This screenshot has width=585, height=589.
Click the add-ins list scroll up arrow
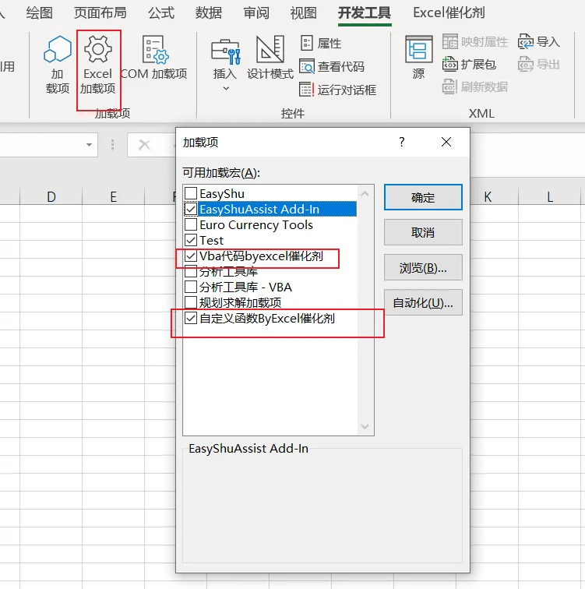[x=365, y=194]
